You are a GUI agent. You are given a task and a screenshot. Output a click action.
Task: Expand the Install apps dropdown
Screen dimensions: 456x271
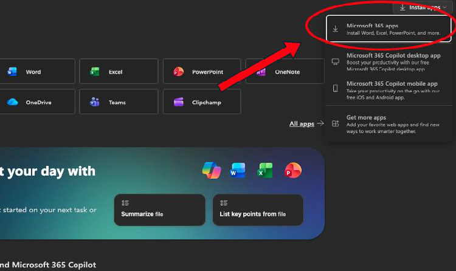pyautogui.click(x=424, y=7)
